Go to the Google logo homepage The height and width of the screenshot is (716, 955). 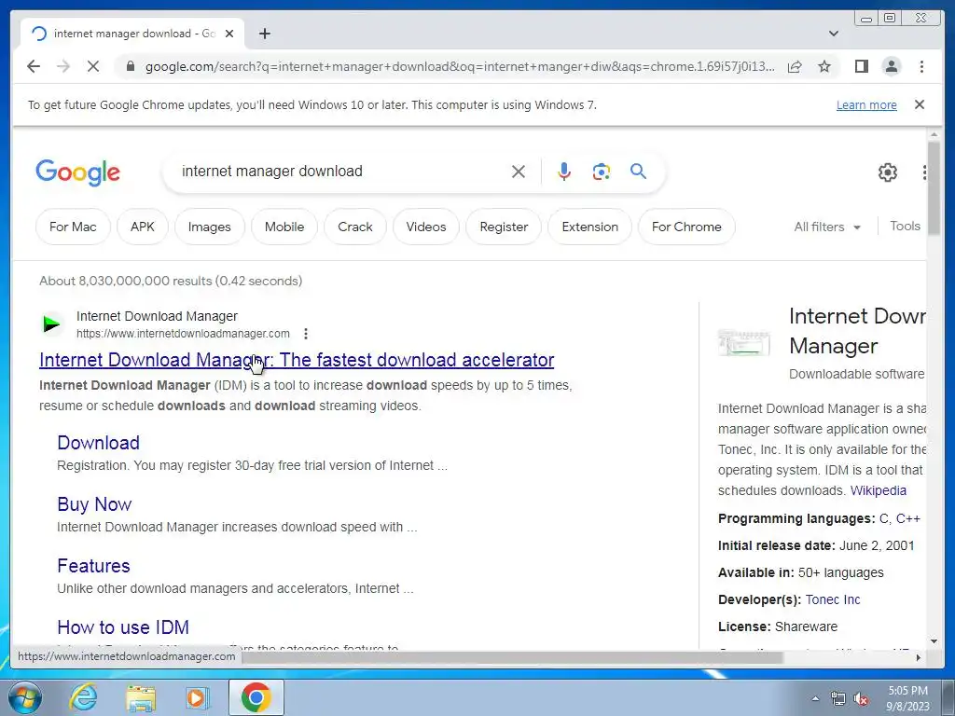click(x=78, y=172)
